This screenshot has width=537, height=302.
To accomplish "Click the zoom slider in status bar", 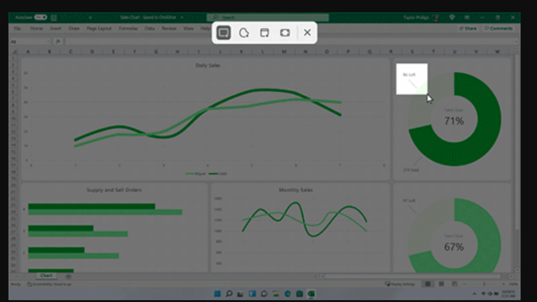I will 484,284.
